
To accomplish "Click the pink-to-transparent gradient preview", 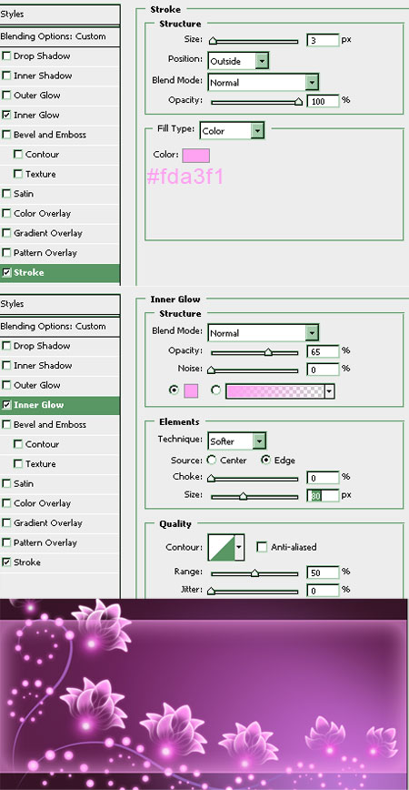I will tap(275, 391).
